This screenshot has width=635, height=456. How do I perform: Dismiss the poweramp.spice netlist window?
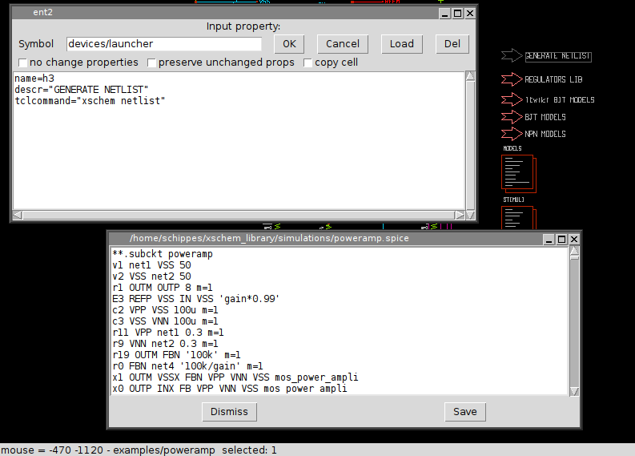coord(229,412)
